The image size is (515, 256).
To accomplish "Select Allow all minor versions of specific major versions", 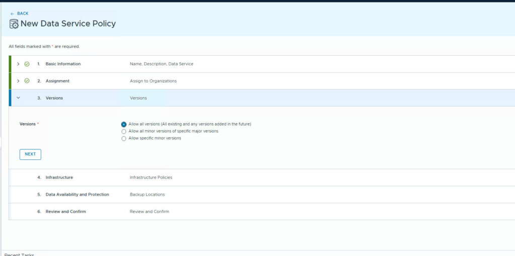I will pyautogui.click(x=124, y=131).
